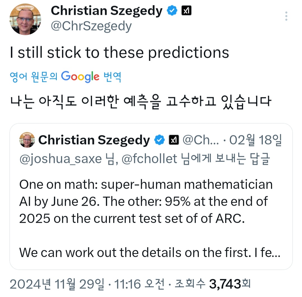Click the small avatar in quoted tweet

click(x=27, y=140)
